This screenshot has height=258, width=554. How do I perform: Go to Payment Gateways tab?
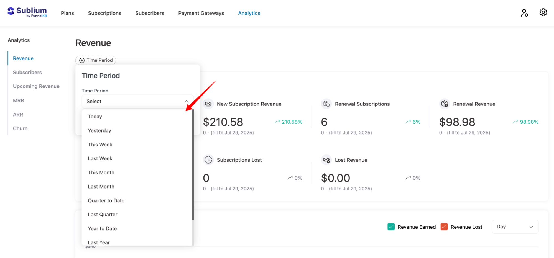tap(201, 13)
